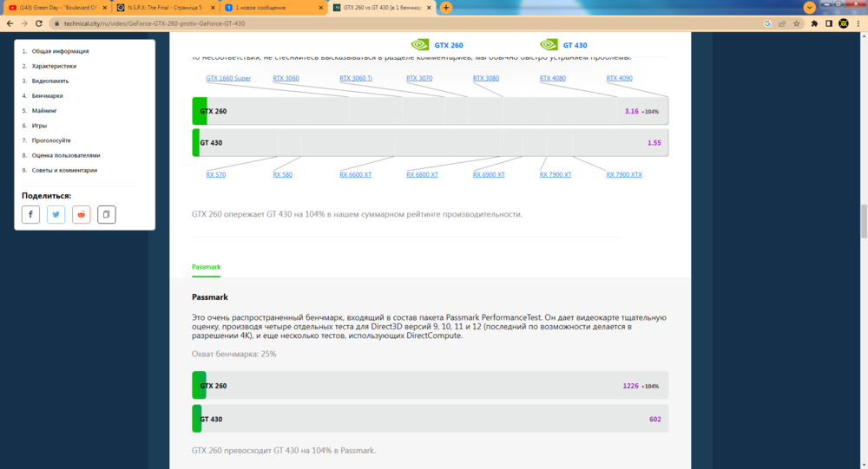Viewport: 868px width, 469px height.
Task: Open the RX 580 link
Action: pos(282,174)
